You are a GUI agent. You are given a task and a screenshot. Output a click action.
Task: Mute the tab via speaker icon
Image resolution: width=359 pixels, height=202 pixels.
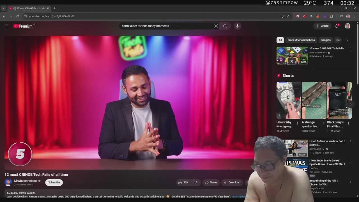[43, 8]
